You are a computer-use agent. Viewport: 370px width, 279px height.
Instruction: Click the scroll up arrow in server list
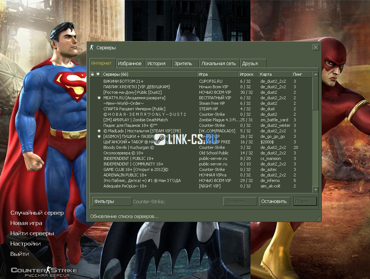coord(315,74)
